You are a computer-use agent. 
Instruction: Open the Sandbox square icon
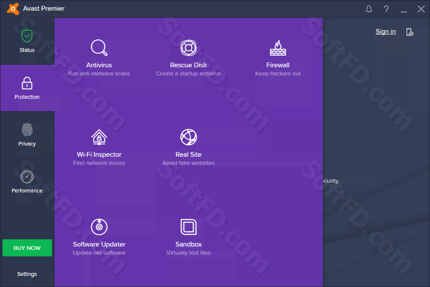click(189, 227)
